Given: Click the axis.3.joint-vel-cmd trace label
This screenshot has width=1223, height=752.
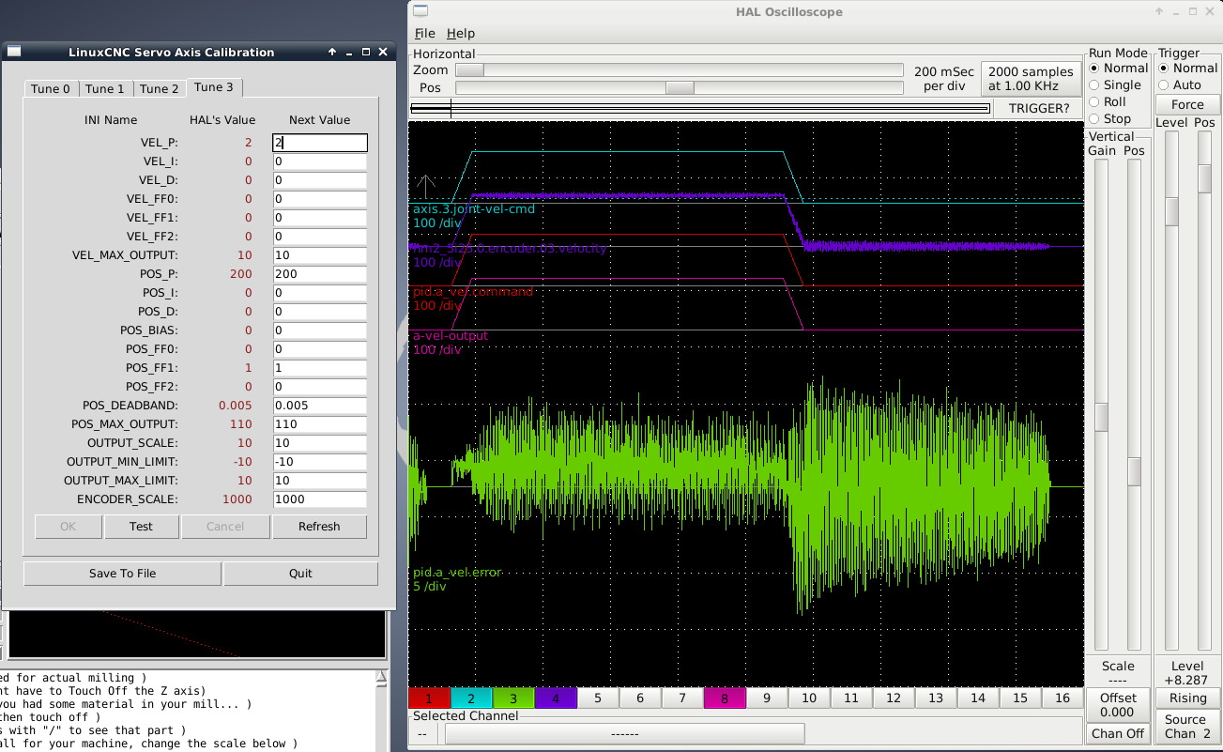Looking at the screenshot, I should pyautogui.click(x=474, y=208).
